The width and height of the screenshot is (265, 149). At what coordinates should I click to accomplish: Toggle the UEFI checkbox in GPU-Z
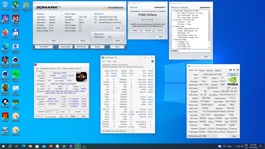[x=233, y=88]
